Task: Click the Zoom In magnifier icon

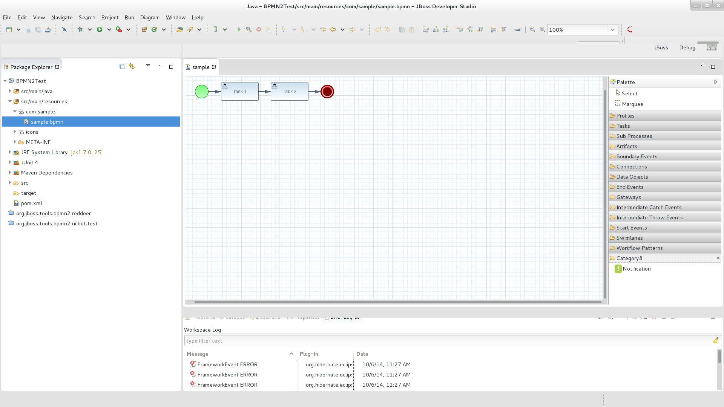Action: coord(542,29)
